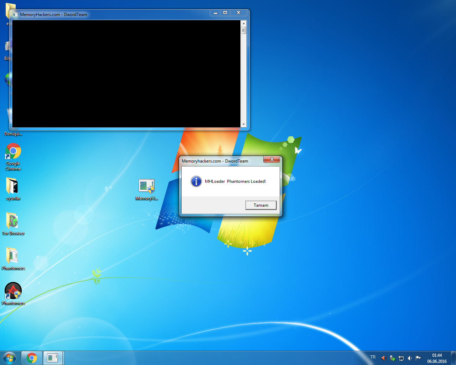Click the TR language indicator
The height and width of the screenshot is (365, 456).
(373, 357)
